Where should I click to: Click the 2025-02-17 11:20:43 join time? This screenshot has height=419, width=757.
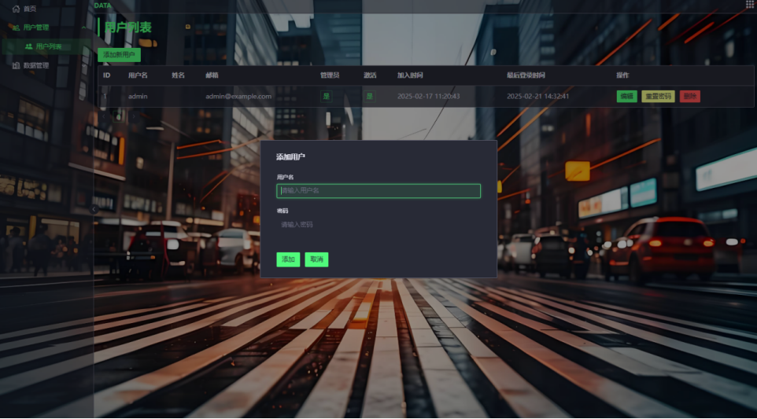pos(428,97)
